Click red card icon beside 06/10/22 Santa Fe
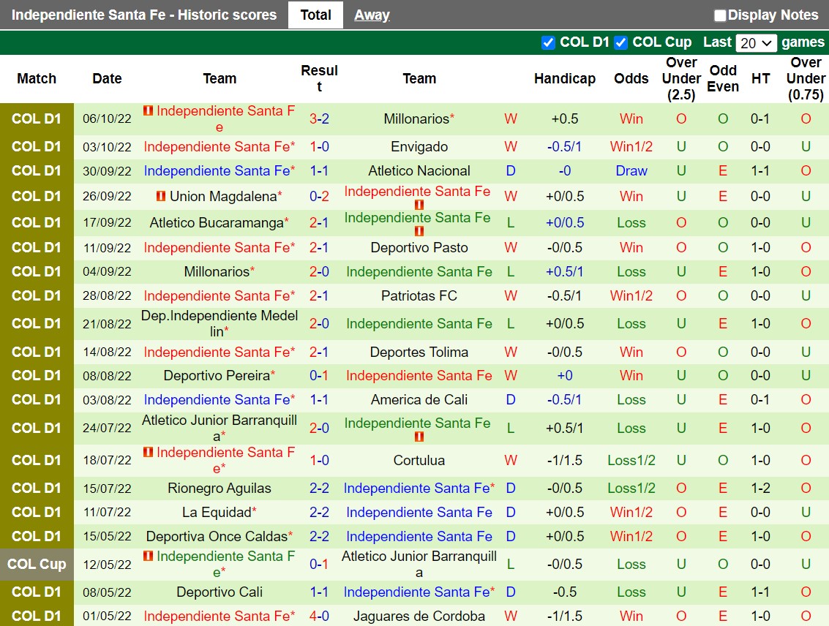Viewport: 829px width, 626px height. pos(148,110)
